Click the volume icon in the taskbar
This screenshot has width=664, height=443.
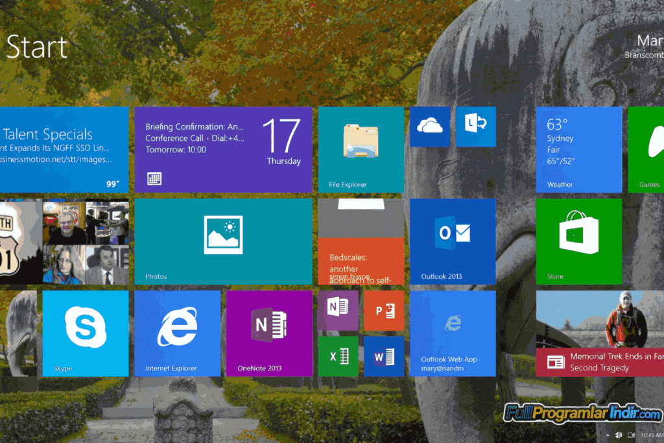[619, 435]
